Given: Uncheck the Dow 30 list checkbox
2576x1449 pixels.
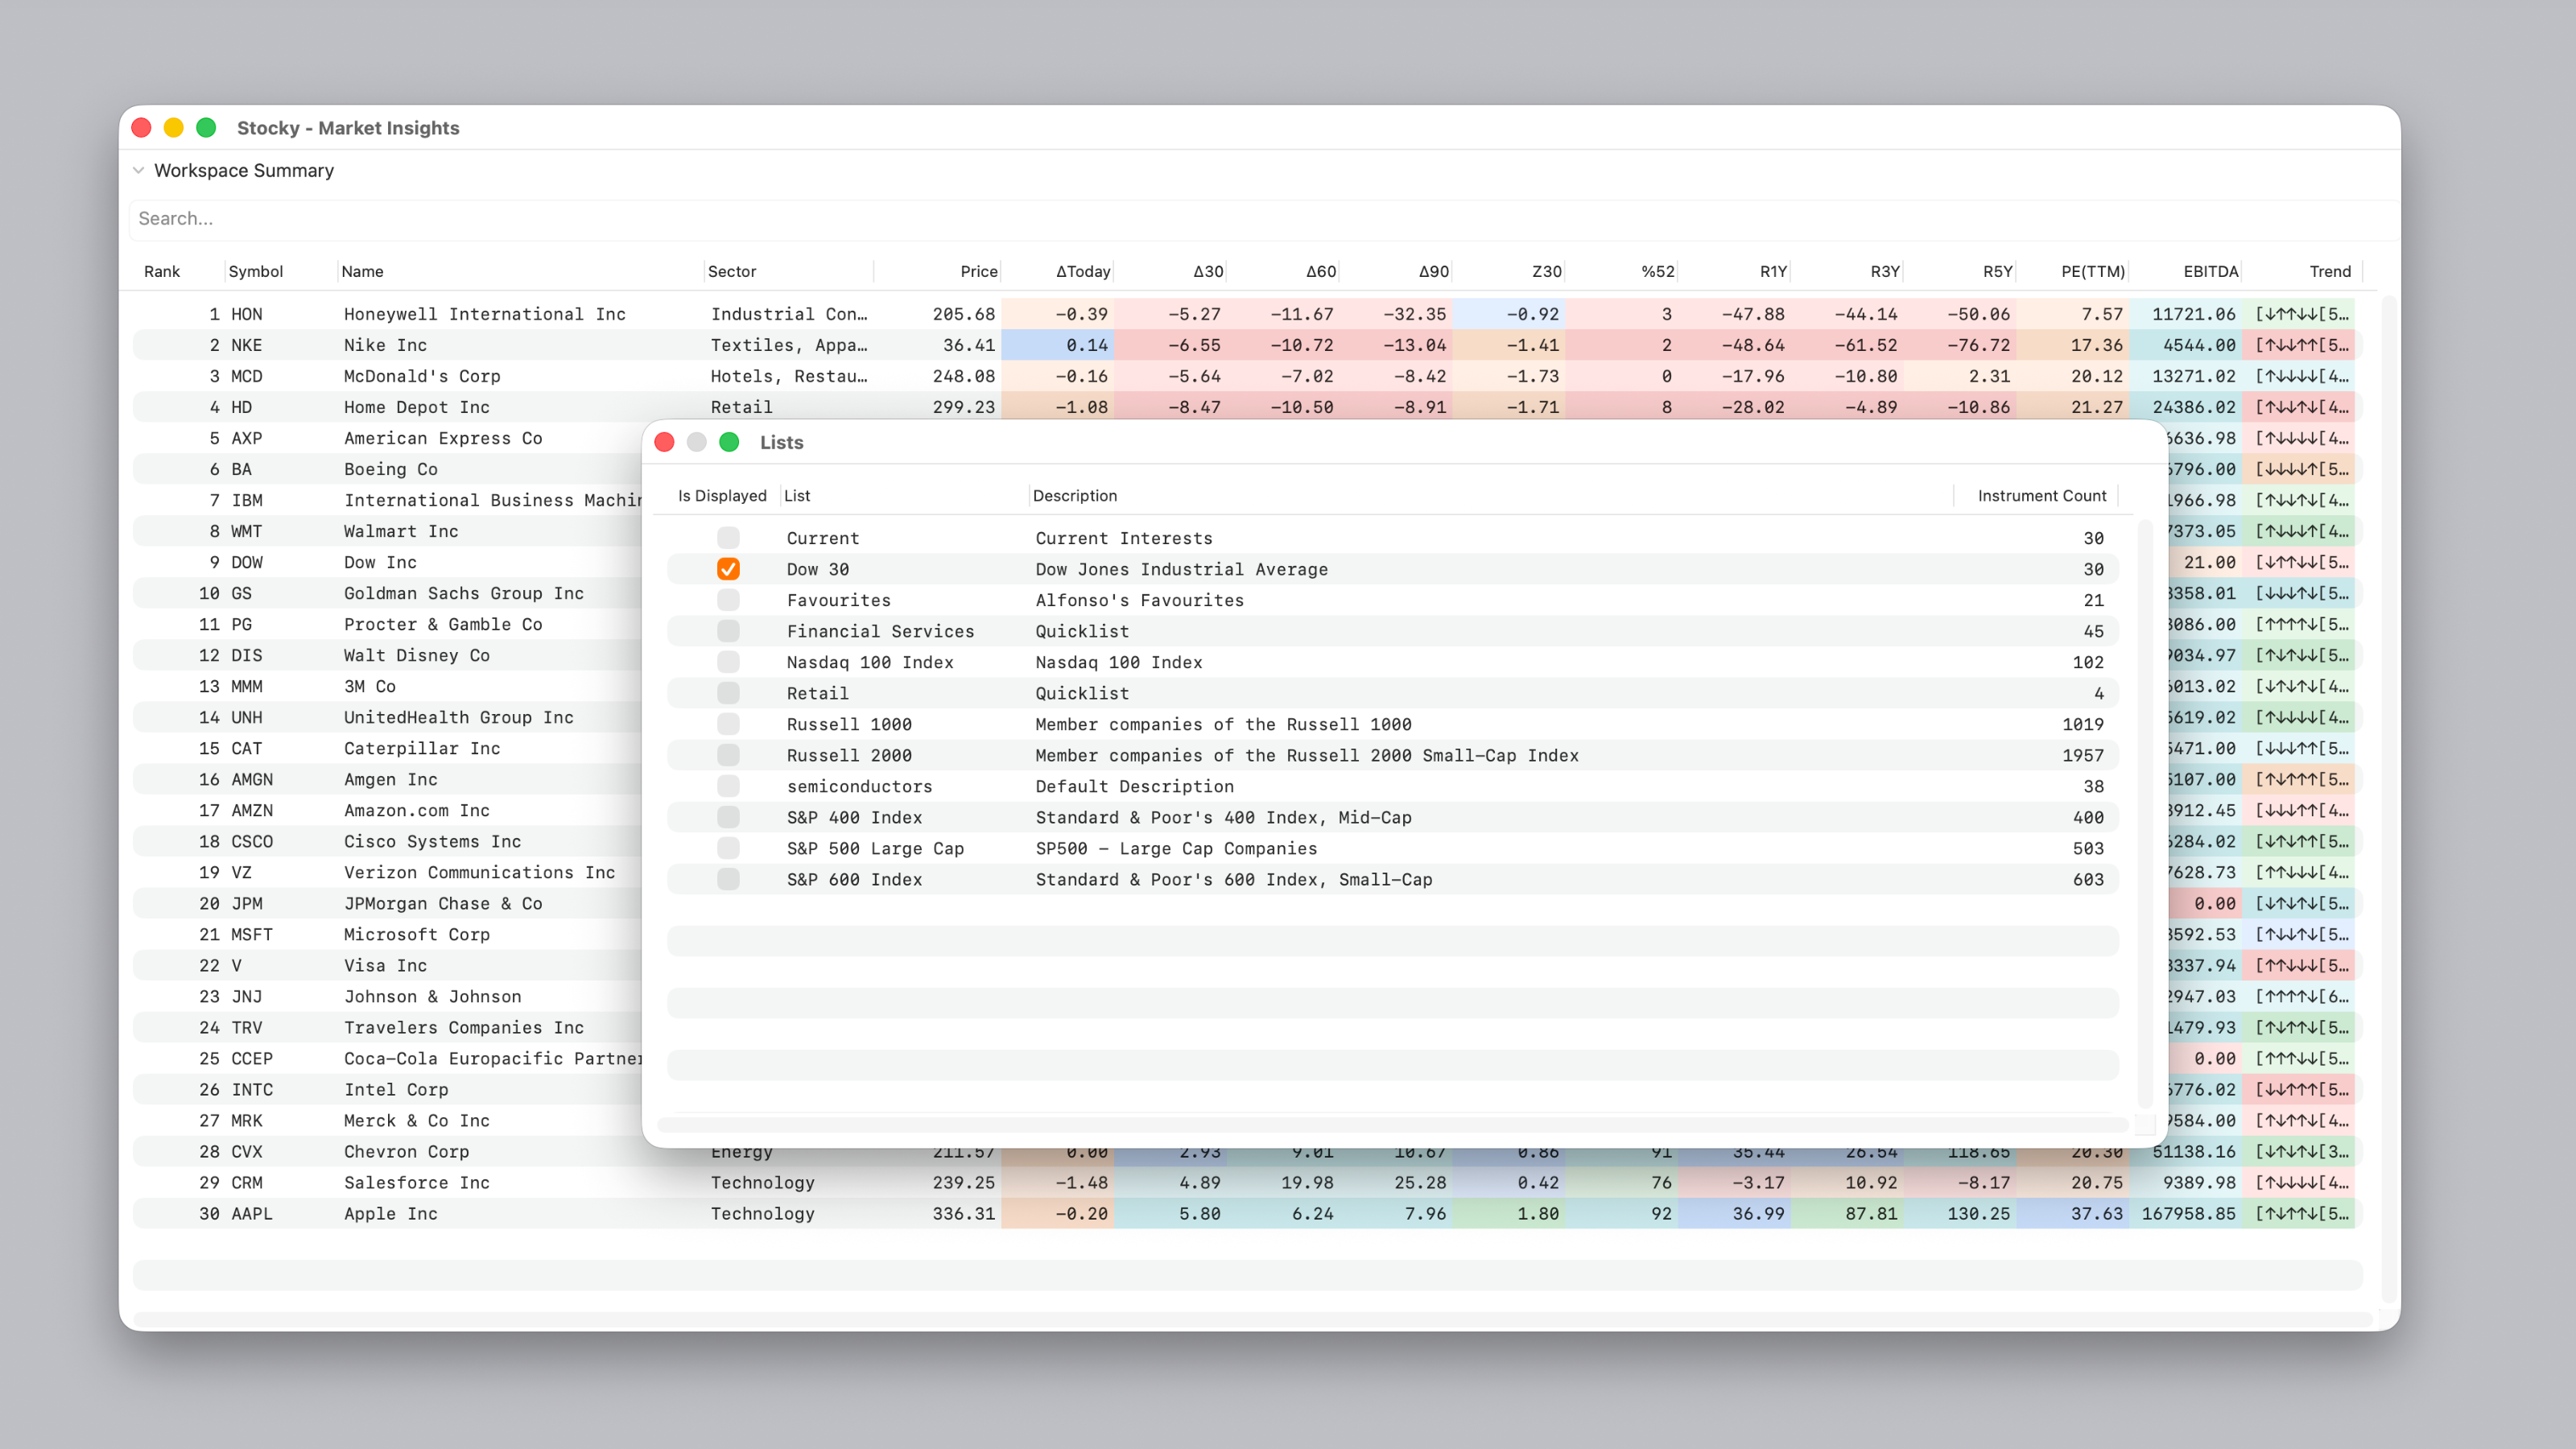Looking at the screenshot, I should coord(728,569).
